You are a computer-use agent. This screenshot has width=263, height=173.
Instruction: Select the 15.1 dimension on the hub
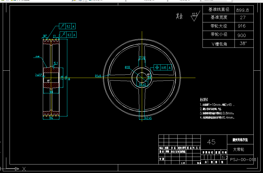coord(55,63)
